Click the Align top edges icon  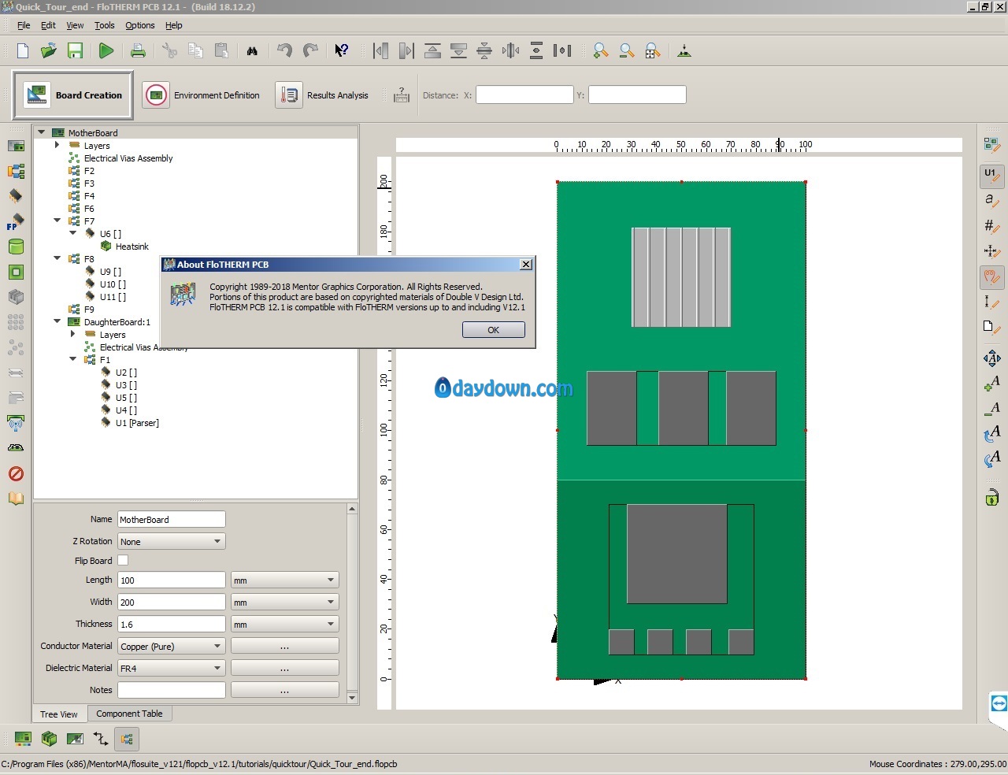pyautogui.click(x=432, y=51)
